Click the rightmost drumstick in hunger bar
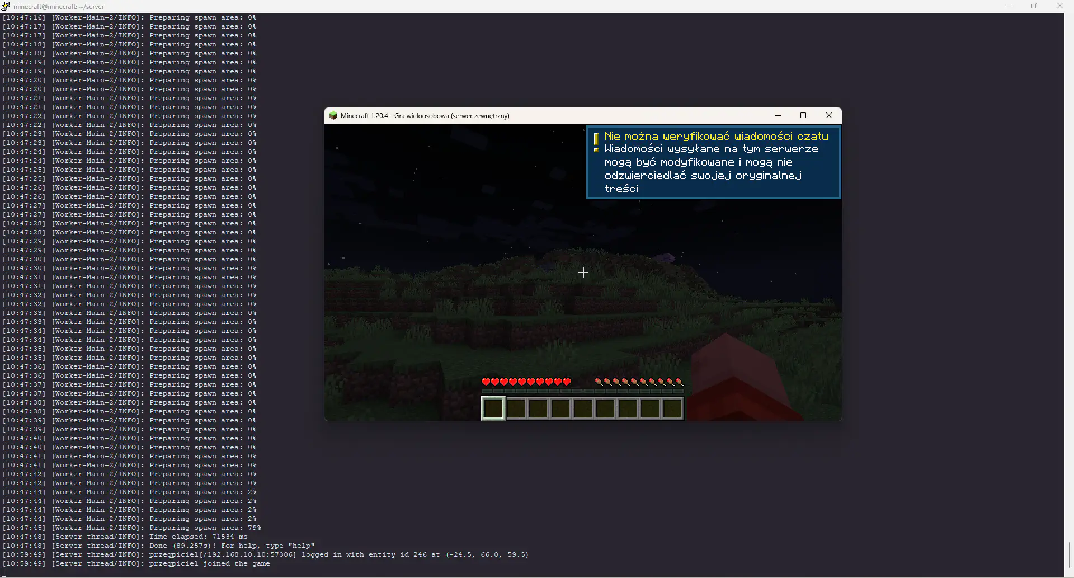Viewport: 1074px width, 578px height. pos(679,382)
